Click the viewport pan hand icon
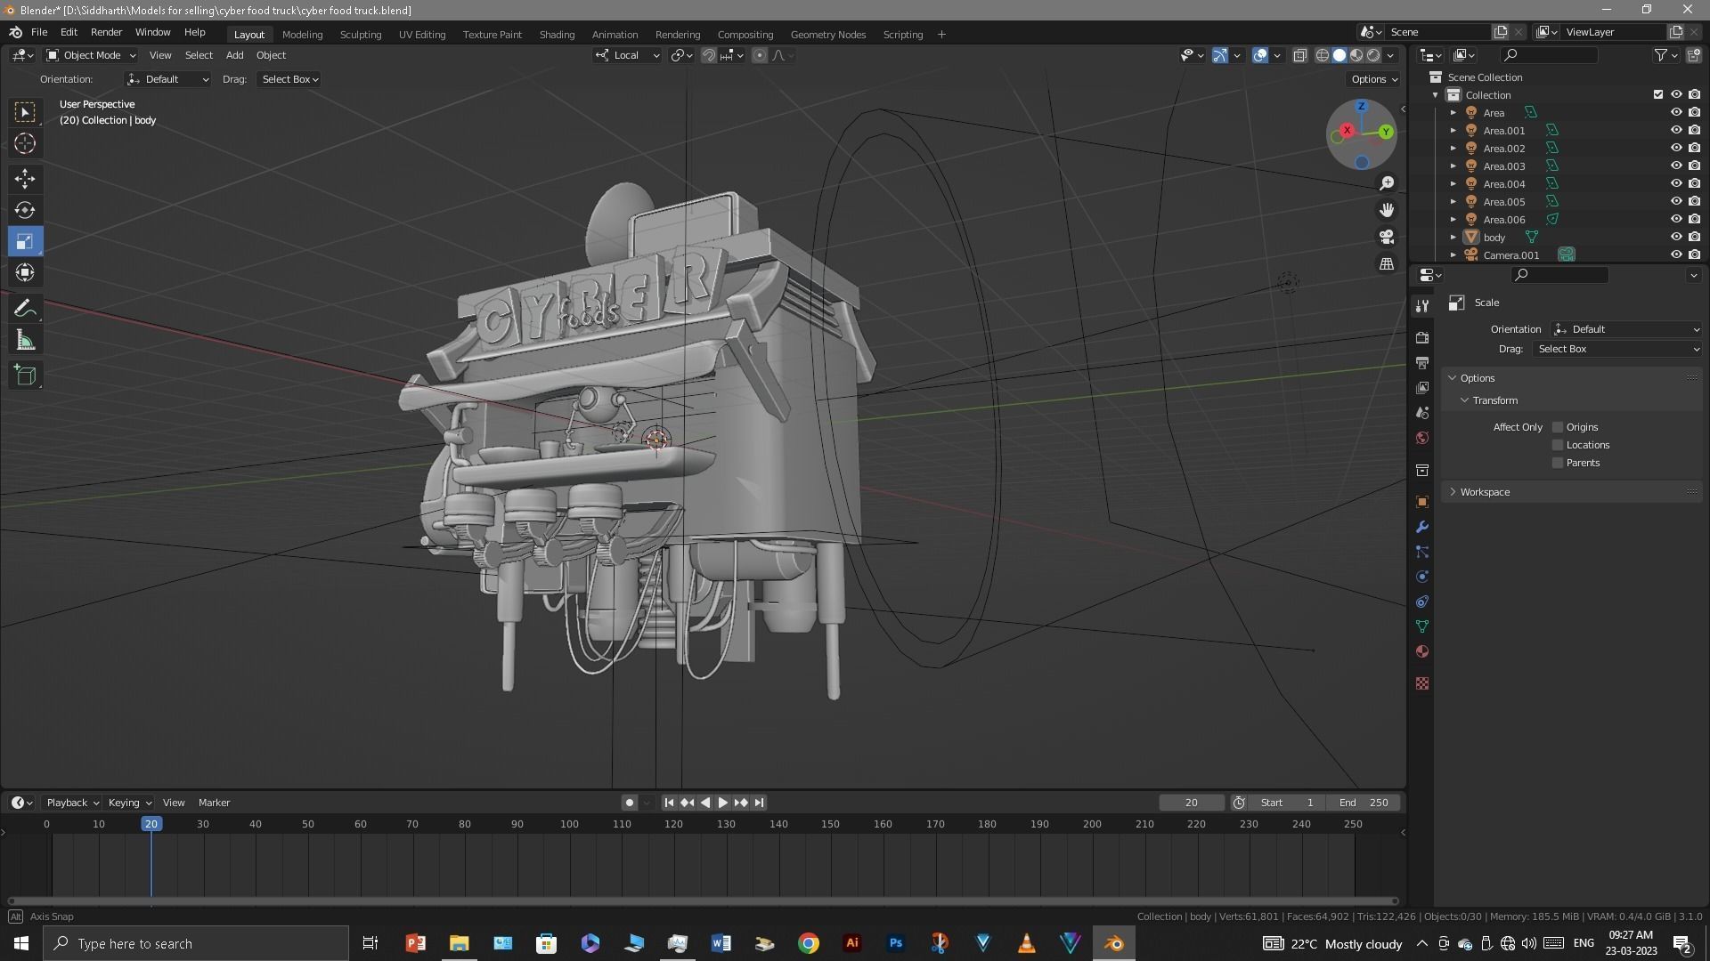The image size is (1710, 961). [1387, 210]
